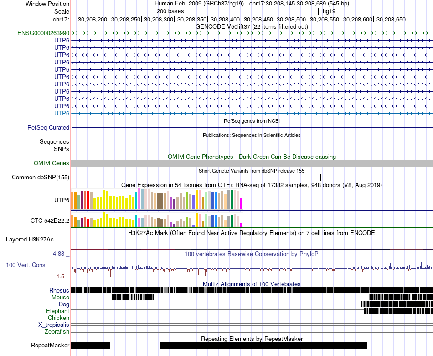The width and height of the screenshot is (433, 356).
Task: Click the Scale track label
Action: tap(62, 11)
